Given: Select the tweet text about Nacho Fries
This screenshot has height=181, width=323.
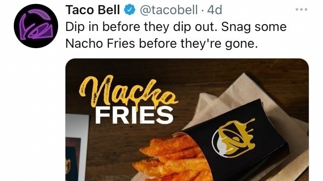Looking at the screenshot, I should [x=176, y=35].
